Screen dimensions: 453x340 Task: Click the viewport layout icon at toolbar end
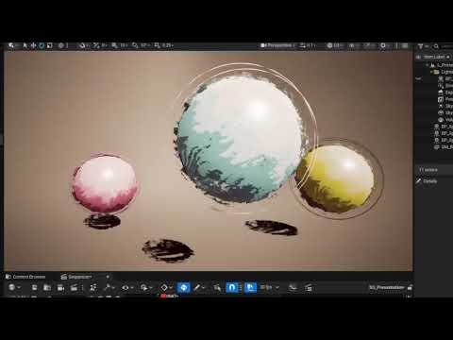(x=405, y=45)
